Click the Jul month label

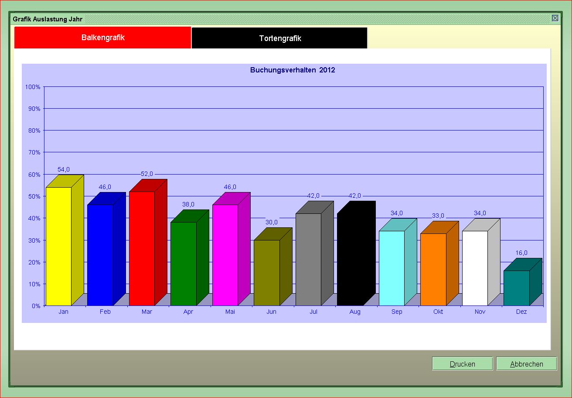(313, 312)
